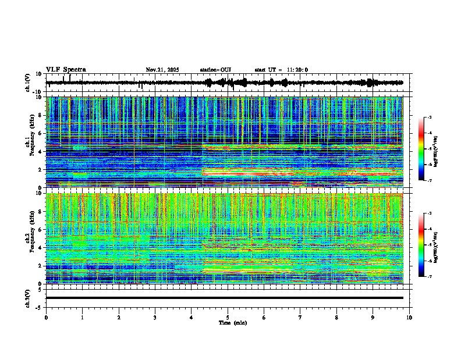Click time axis tick label "3"
Screen dimensions: 461x356
tap(155, 318)
